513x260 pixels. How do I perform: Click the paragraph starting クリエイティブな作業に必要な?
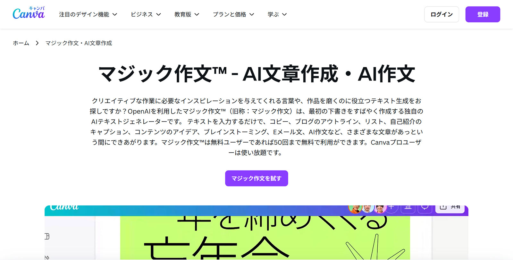pos(256,127)
